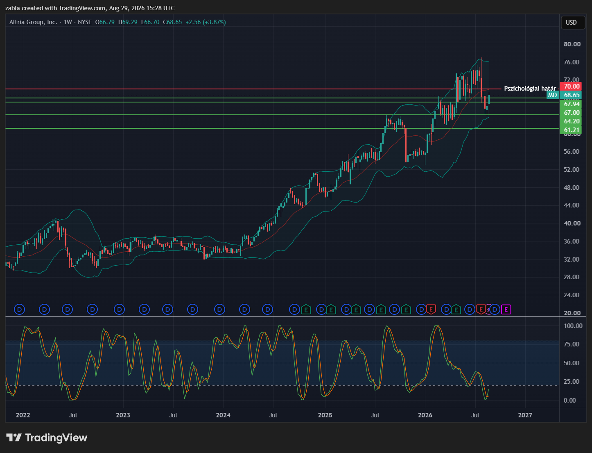Select the dividend marker for December 2024
Screen dimensions: 592x453
[322, 310]
